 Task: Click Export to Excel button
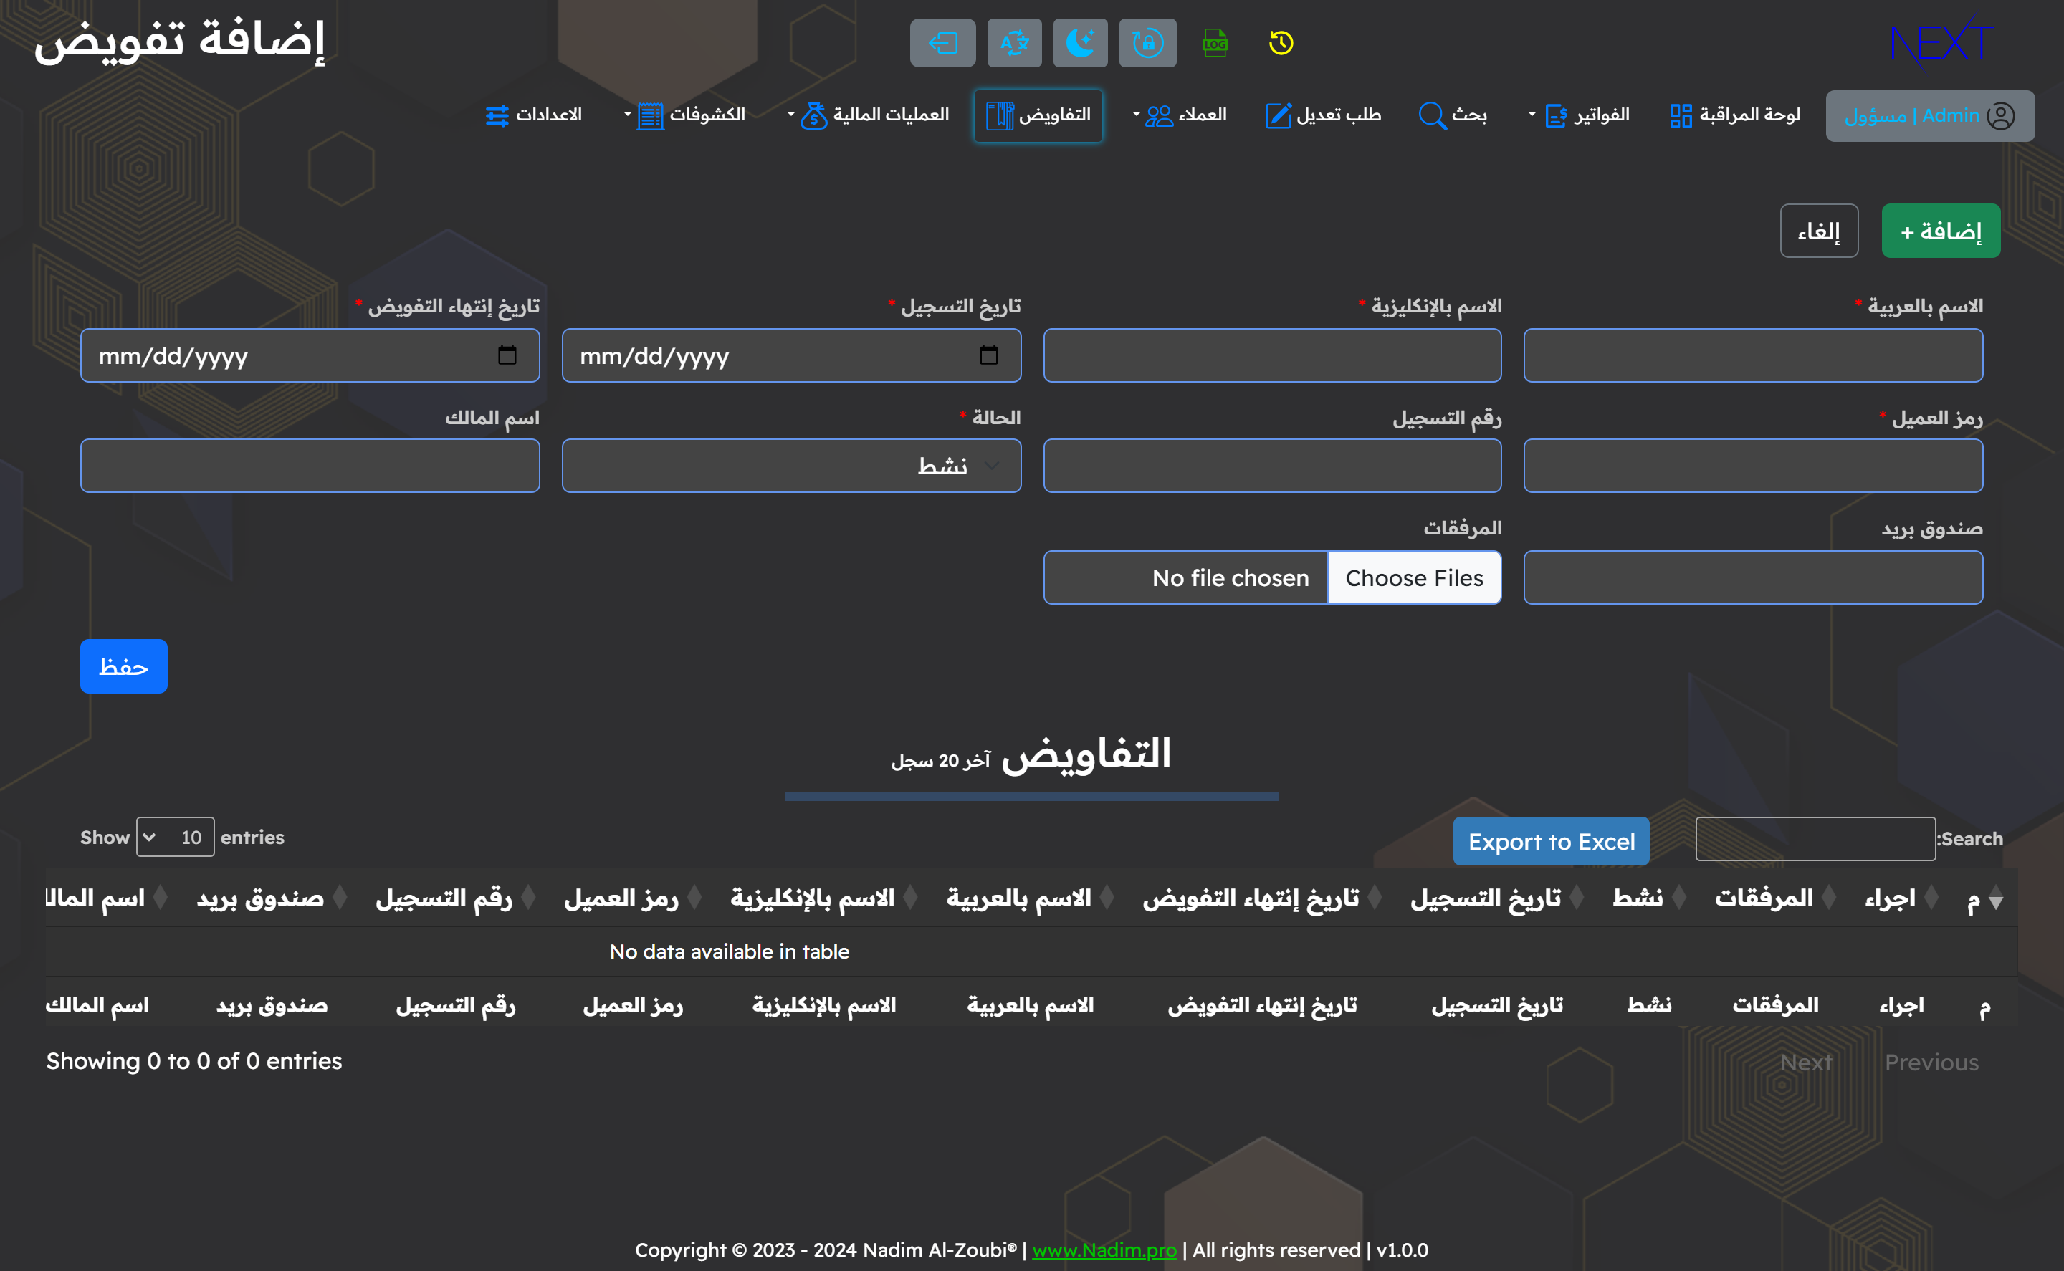[1552, 842]
